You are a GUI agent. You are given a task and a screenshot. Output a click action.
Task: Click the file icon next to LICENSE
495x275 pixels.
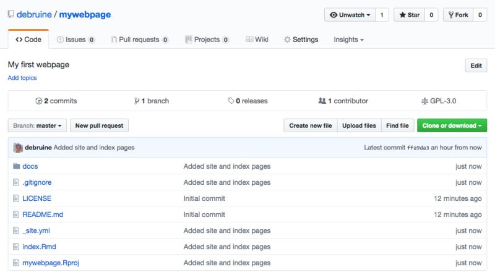(x=16, y=198)
